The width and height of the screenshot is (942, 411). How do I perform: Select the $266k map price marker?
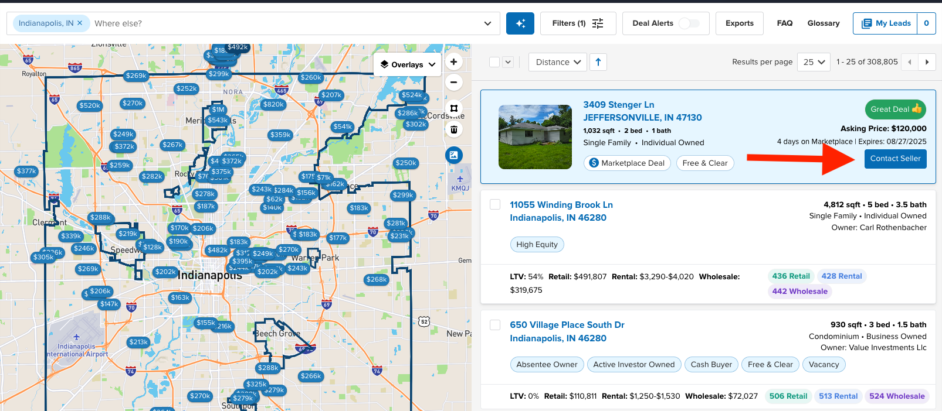311,376
